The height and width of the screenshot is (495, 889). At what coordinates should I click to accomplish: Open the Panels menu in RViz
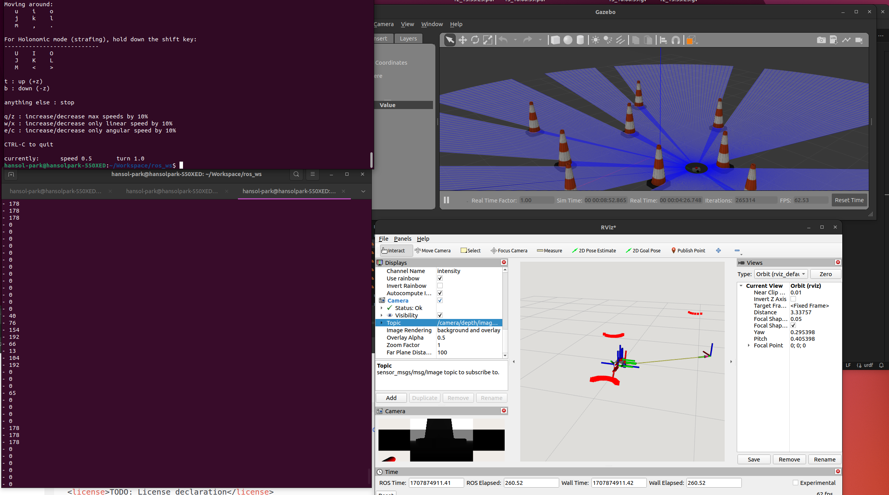coord(402,239)
